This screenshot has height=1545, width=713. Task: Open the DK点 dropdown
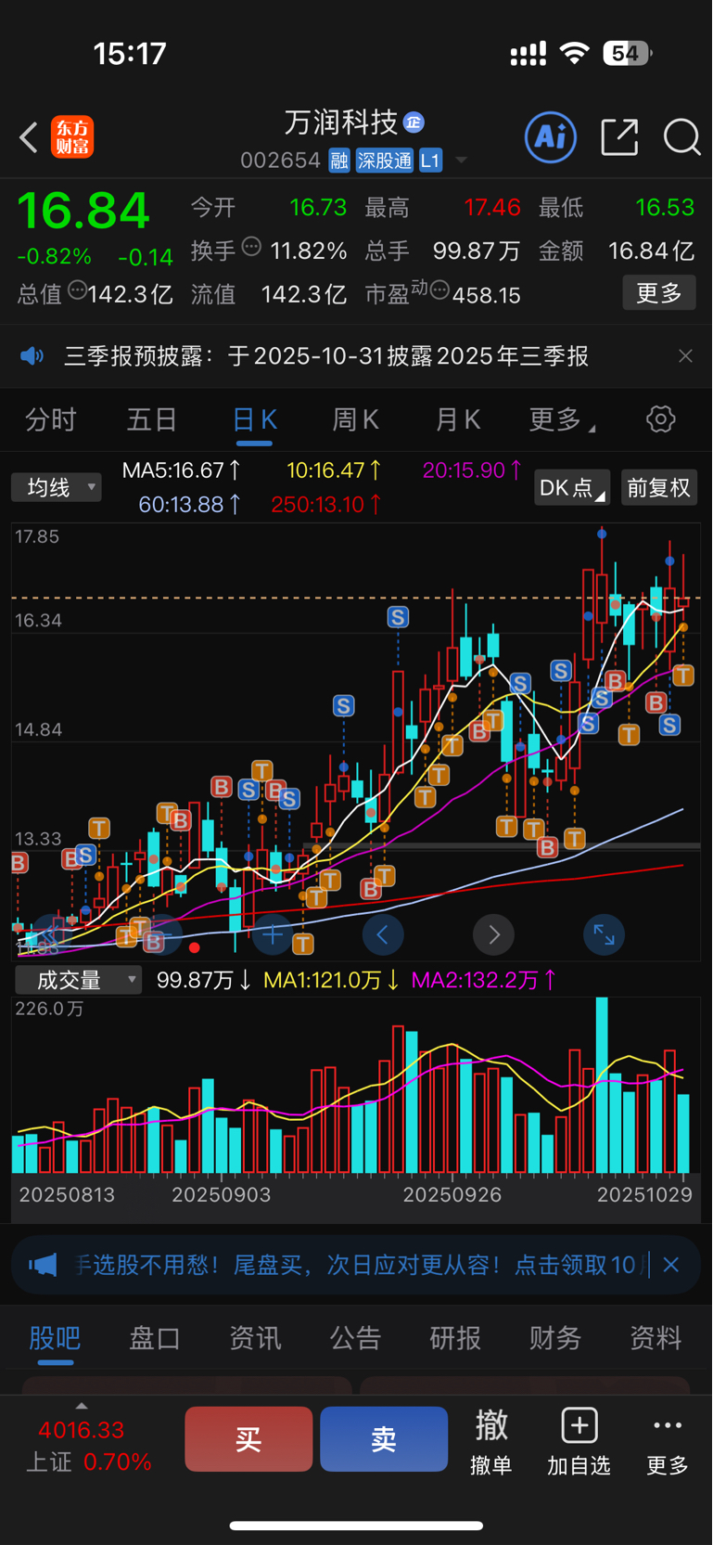[572, 487]
